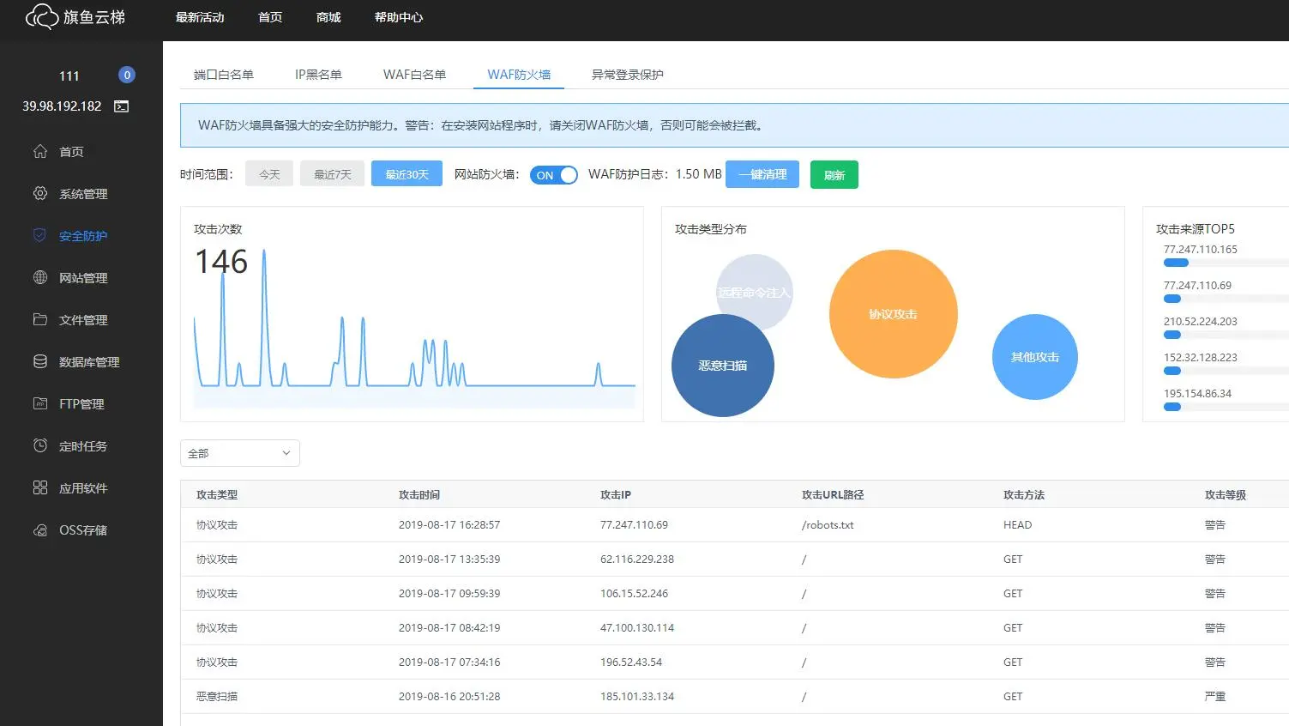Open 系统管理 gear icon in sidebar
1289x726 pixels.
pyautogui.click(x=40, y=193)
